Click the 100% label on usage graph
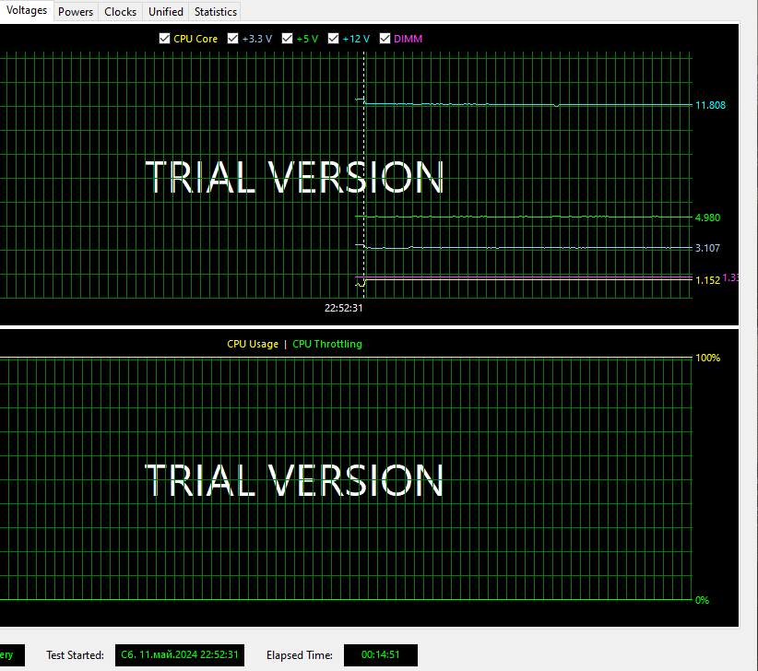The width and height of the screenshot is (758, 671). (707, 358)
